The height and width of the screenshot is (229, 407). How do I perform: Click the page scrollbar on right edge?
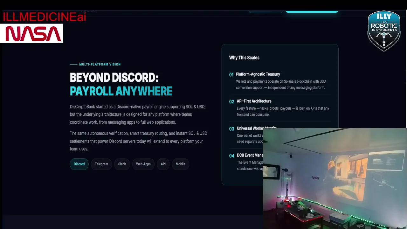point(406,76)
